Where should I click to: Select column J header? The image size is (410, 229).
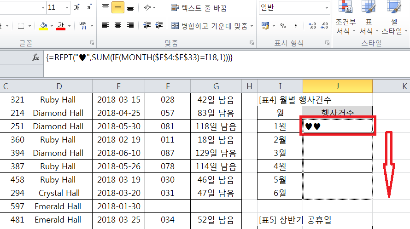338,86
